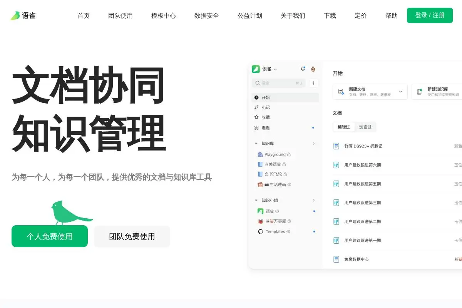Open 数据安全 in top navigation
The image size is (462, 308).
pyautogui.click(x=207, y=16)
